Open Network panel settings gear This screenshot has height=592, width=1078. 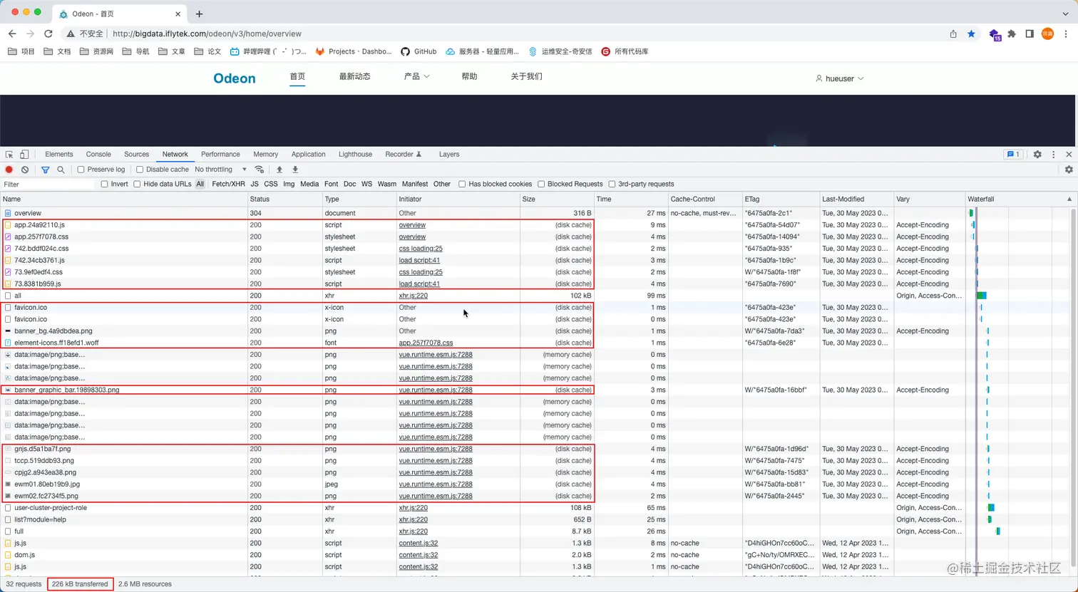[x=1069, y=170]
